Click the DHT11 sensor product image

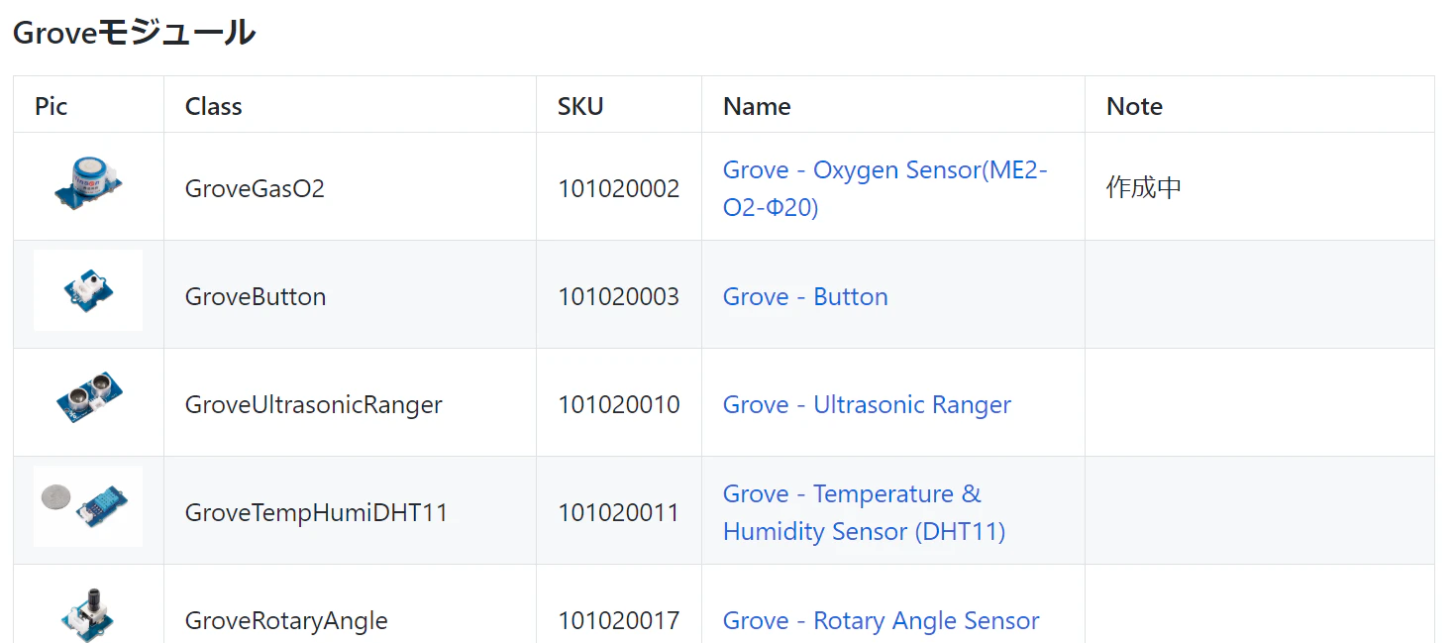coord(88,506)
